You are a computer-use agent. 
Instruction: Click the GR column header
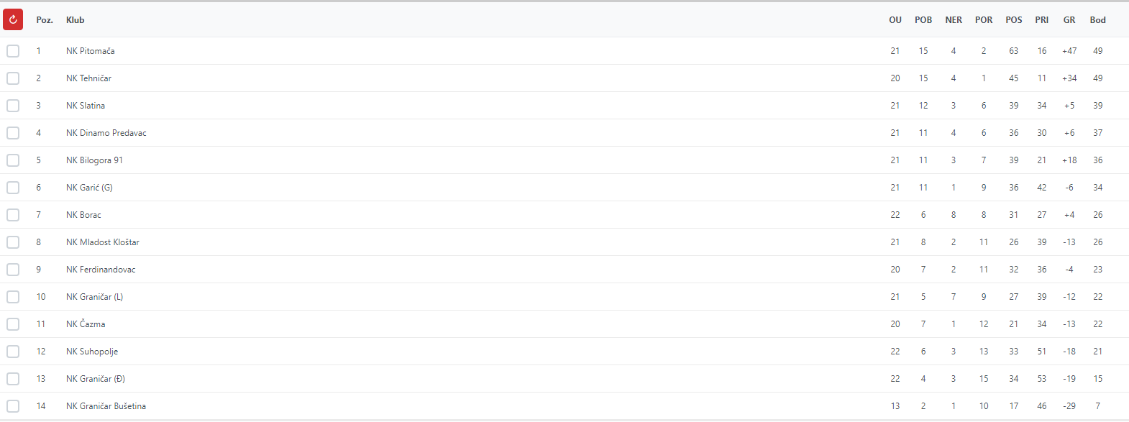[x=1069, y=20]
